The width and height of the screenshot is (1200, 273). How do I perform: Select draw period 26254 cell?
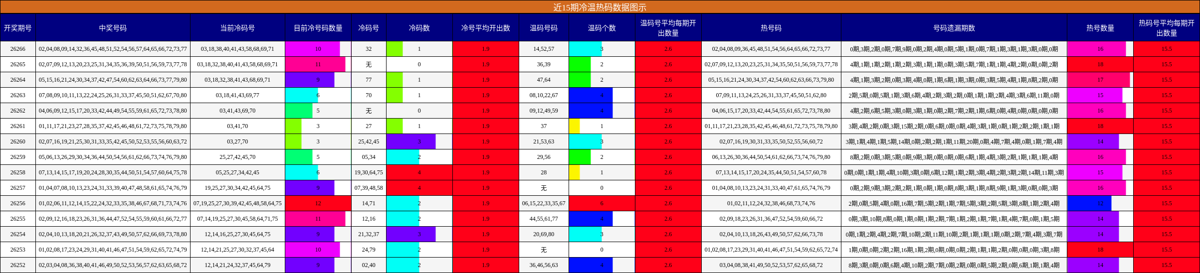(x=18, y=234)
